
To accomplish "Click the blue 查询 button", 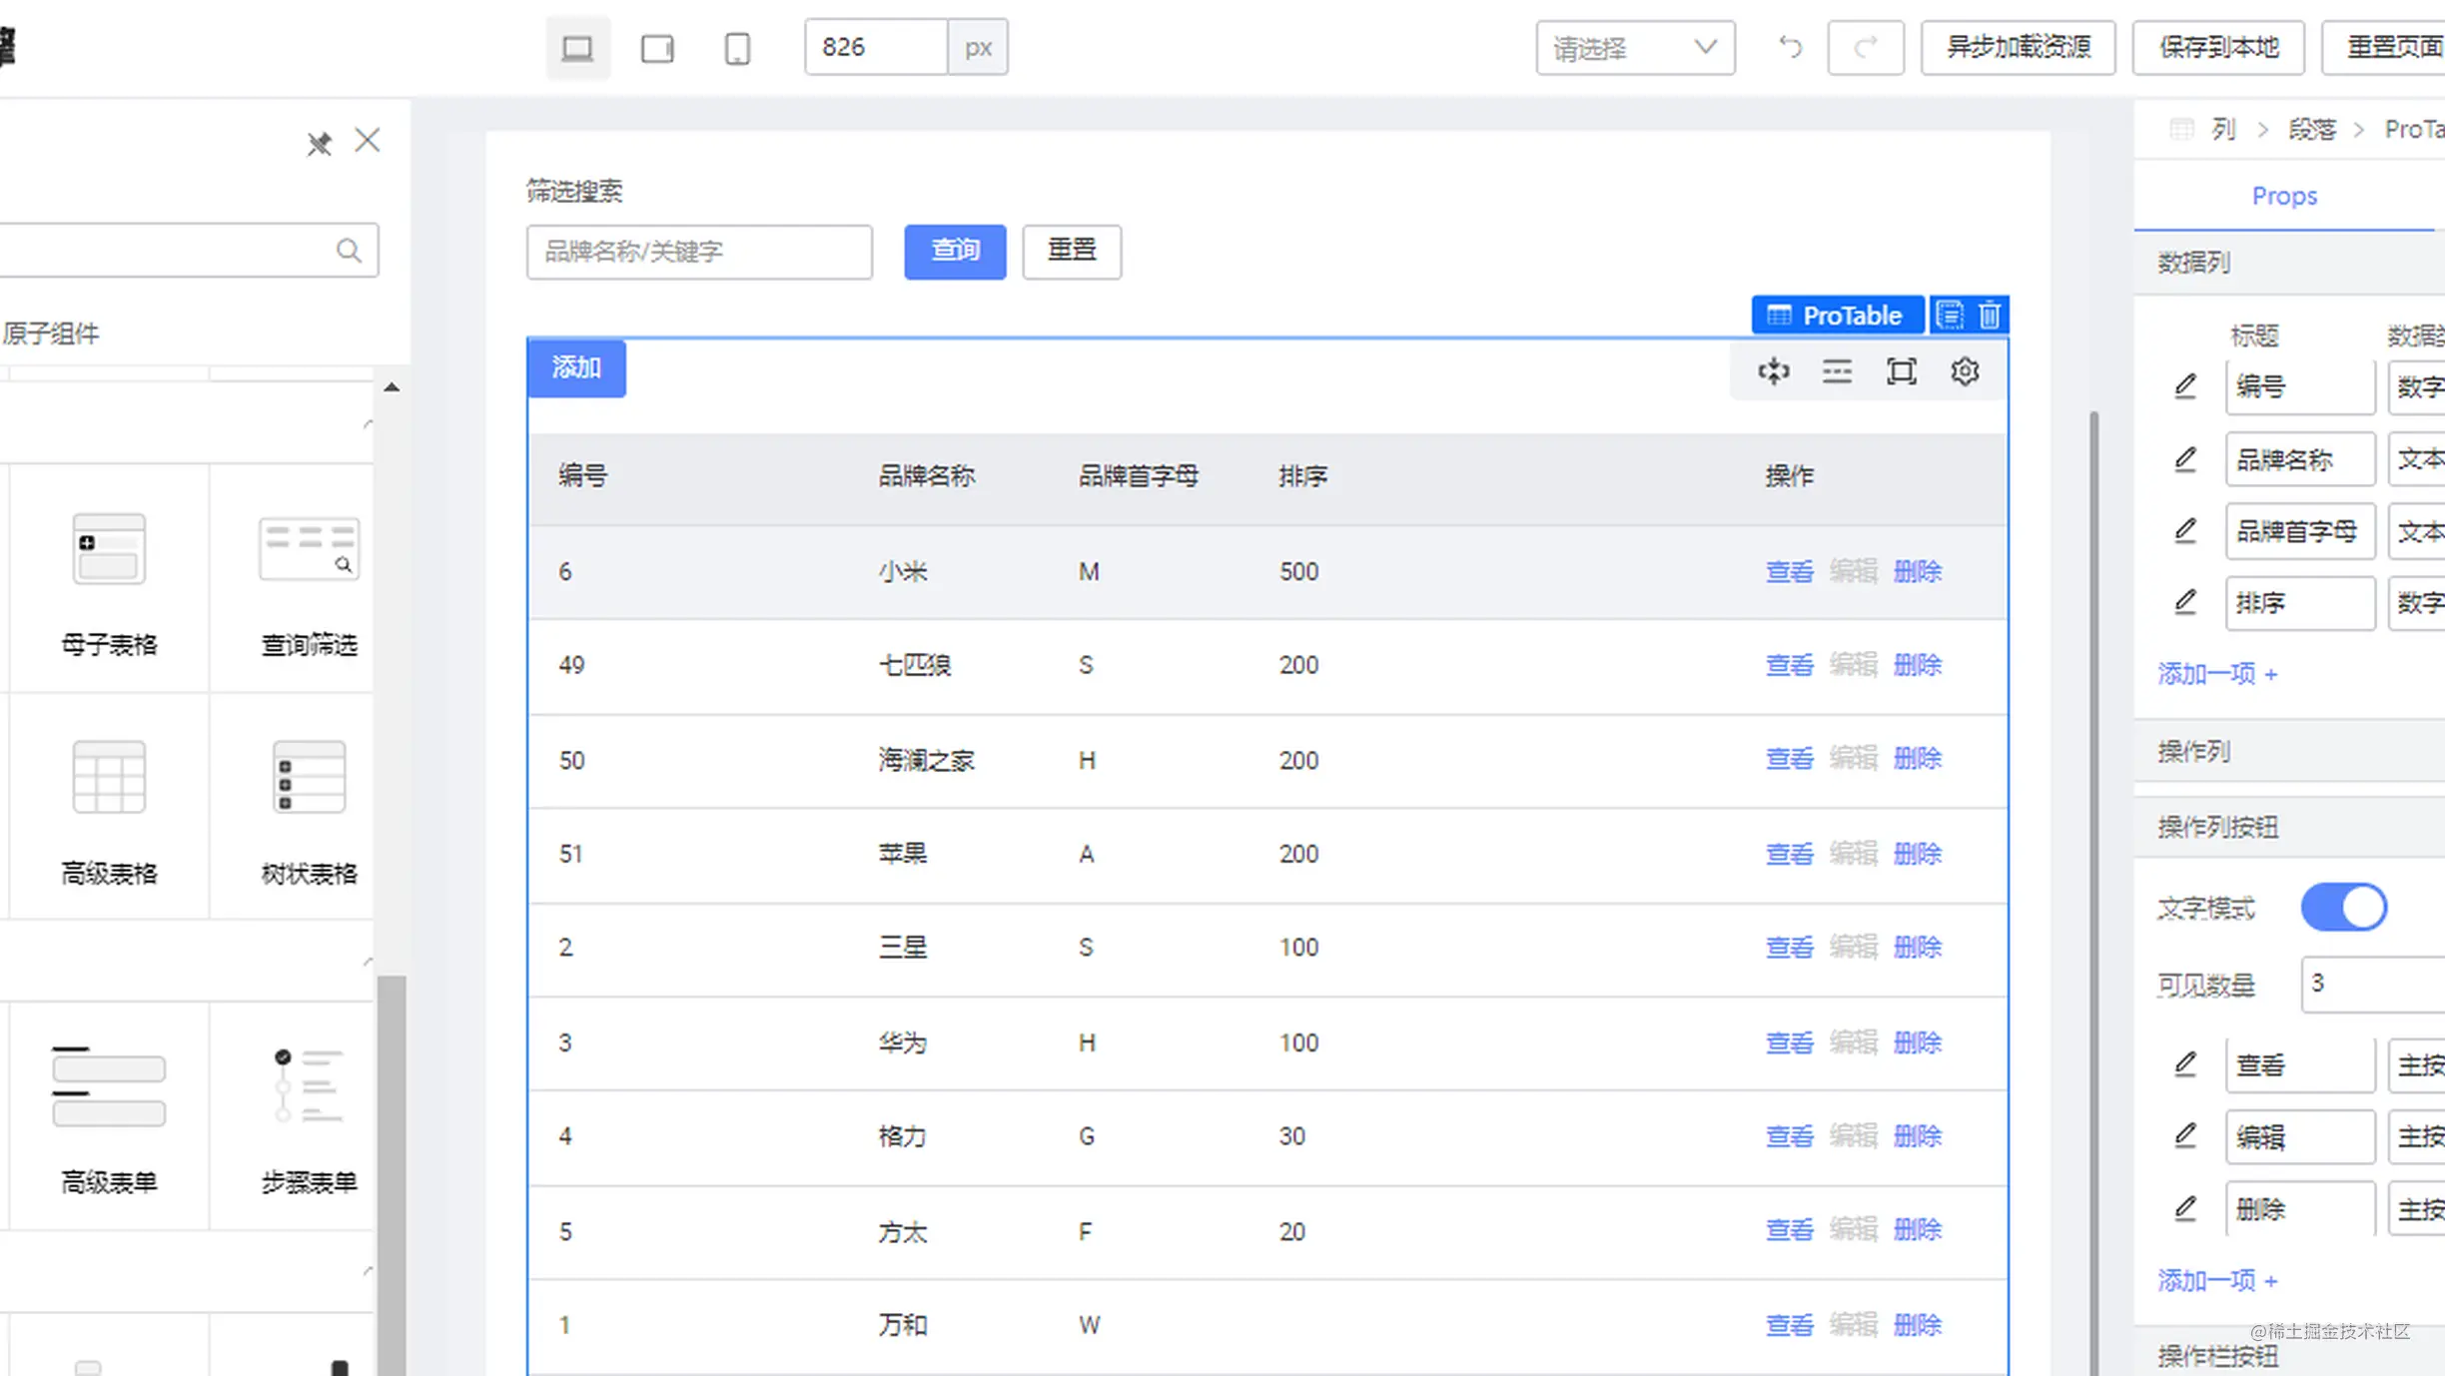I will point(955,251).
